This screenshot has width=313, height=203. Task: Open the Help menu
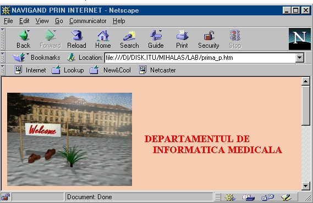coord(119,21)
